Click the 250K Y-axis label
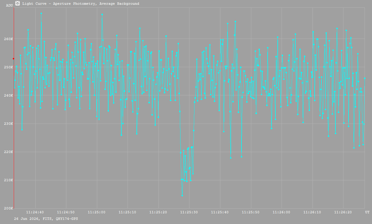Image resolution: width=372 pixels, height=224 pixels. (x=9, y=67)
